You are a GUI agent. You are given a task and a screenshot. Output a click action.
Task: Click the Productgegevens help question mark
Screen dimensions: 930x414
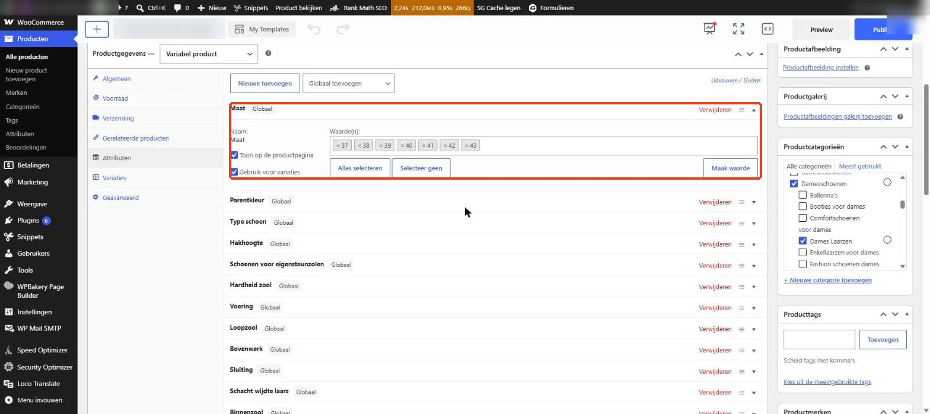[x=268, y=53]
